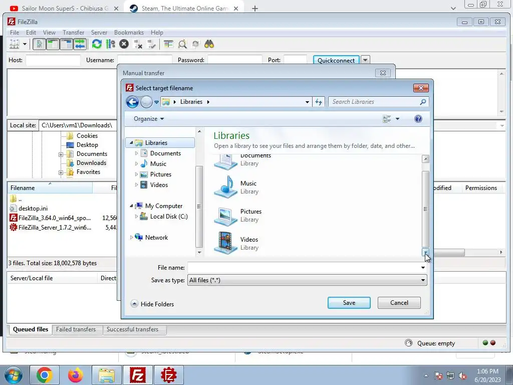Toggle directory comparison magnifier icon

tap(182, 44)
